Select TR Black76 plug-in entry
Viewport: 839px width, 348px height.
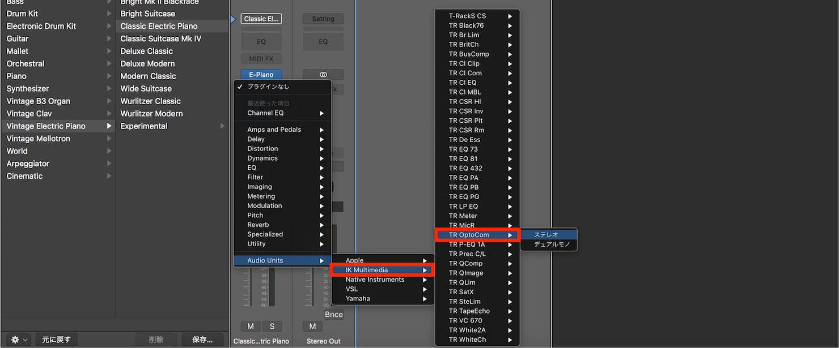click(477, 25)
